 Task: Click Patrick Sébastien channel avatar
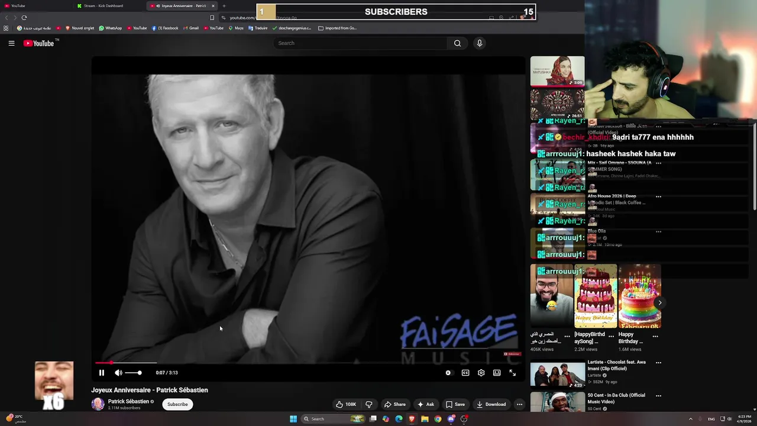pyautogui.click(x=98, y=404)
